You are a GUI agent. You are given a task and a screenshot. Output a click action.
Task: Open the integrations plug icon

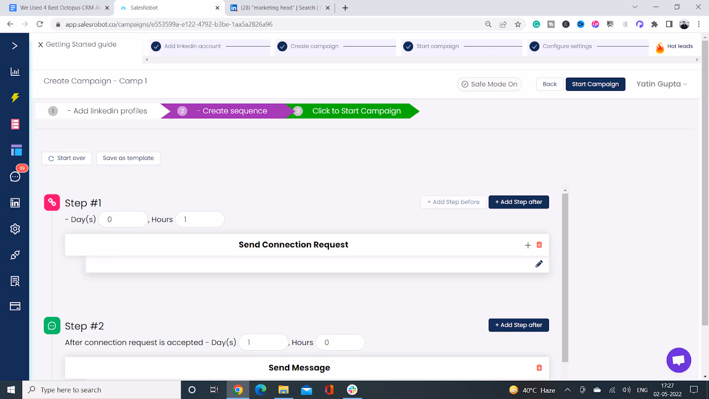15,255
